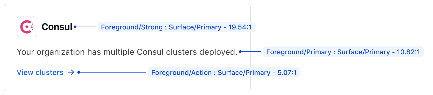Click the arrow icon beside View clusters

point(71,72)
